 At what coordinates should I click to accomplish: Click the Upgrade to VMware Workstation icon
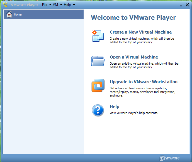(98, 85)
